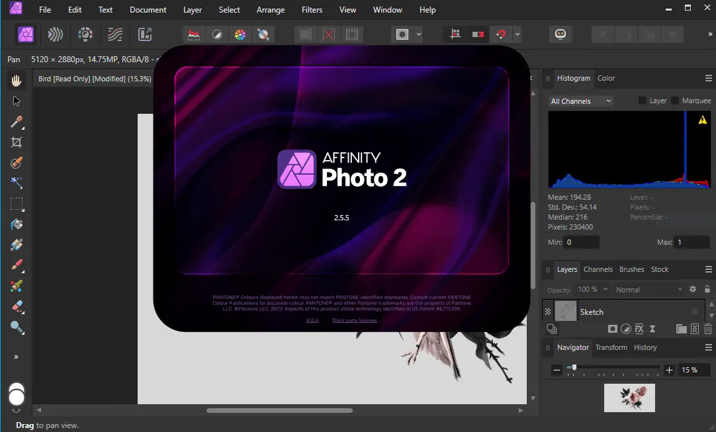The height and width of the screenshot is (432, 716).
Task: Open the All Channels dropdown
Action: point(580,101)
